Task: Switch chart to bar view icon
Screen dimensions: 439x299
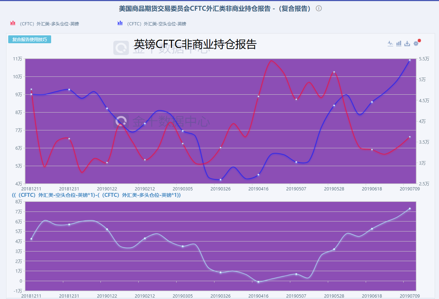Action: point(399,44)
